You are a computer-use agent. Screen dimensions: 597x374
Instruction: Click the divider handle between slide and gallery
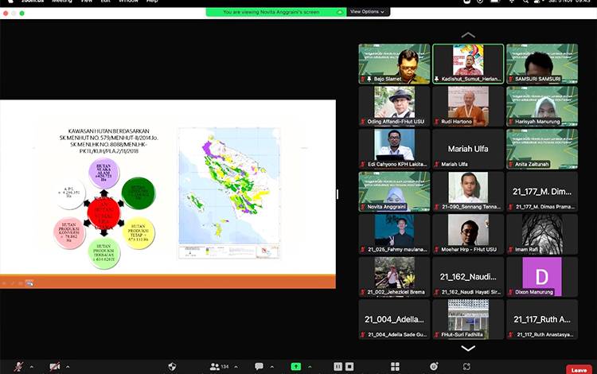click(338, 194)
